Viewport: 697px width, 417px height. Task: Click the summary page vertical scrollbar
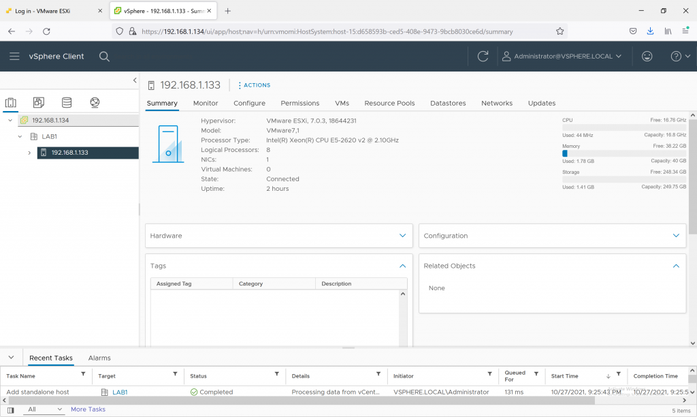692,178
